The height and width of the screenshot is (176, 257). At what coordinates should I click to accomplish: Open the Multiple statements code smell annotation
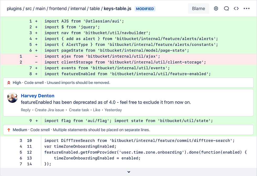click(128, 130)
